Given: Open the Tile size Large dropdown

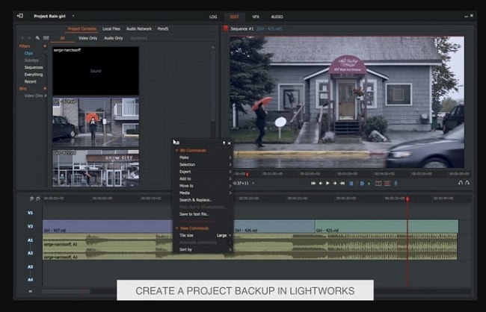Looking at the screenshot, I should (x=224, y=236).
